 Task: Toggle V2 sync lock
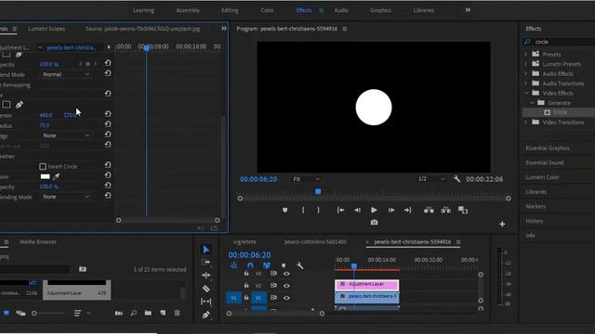[x=273, y=286]
